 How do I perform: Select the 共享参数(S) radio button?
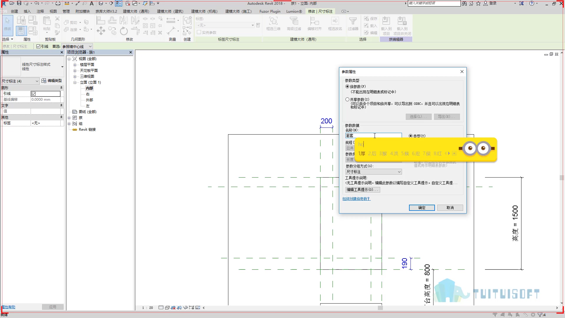pos(347,100)
